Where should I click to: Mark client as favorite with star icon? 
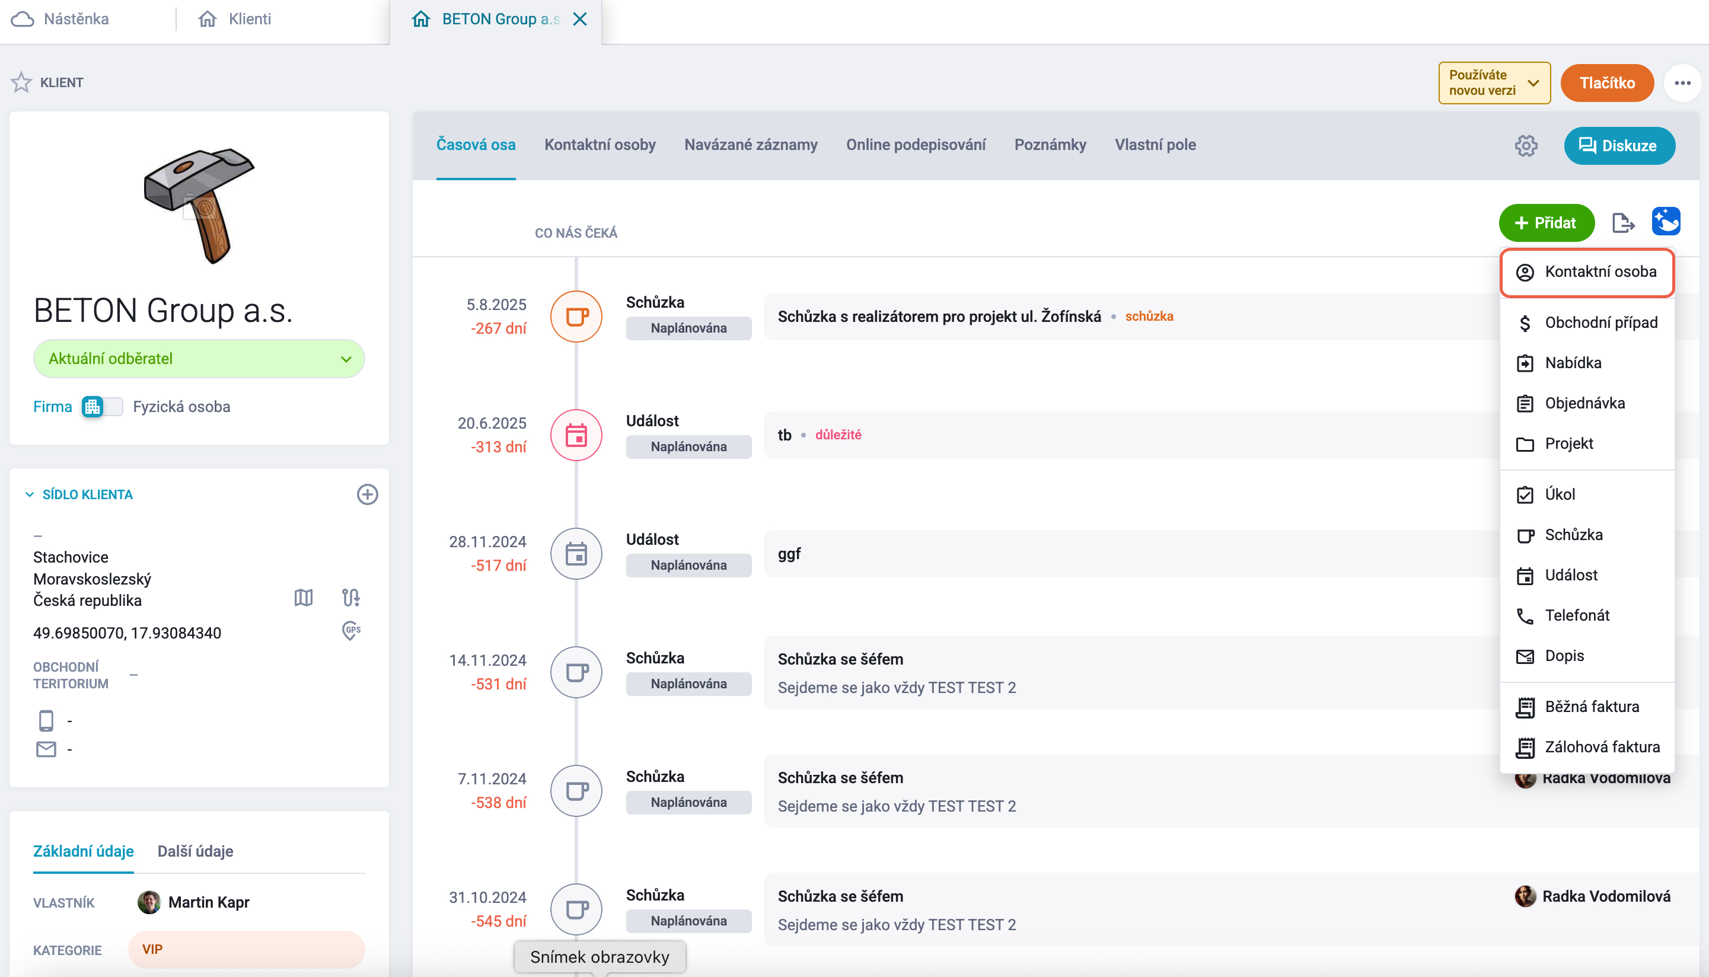pyautogui.click(x=21, y=82)
